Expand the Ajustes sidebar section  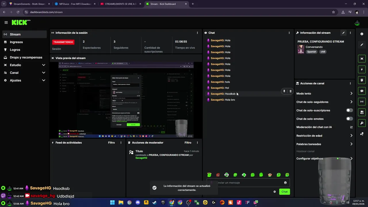[24, 80]
